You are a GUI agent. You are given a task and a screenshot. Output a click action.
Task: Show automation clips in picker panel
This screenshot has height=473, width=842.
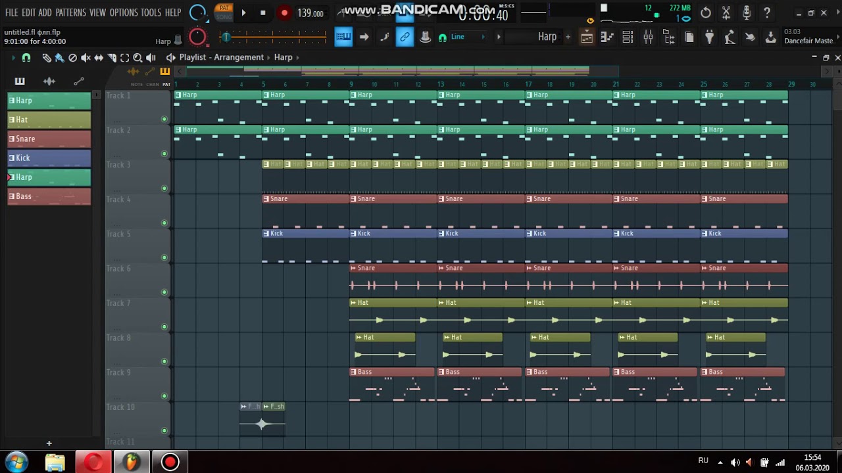point(79,81)
